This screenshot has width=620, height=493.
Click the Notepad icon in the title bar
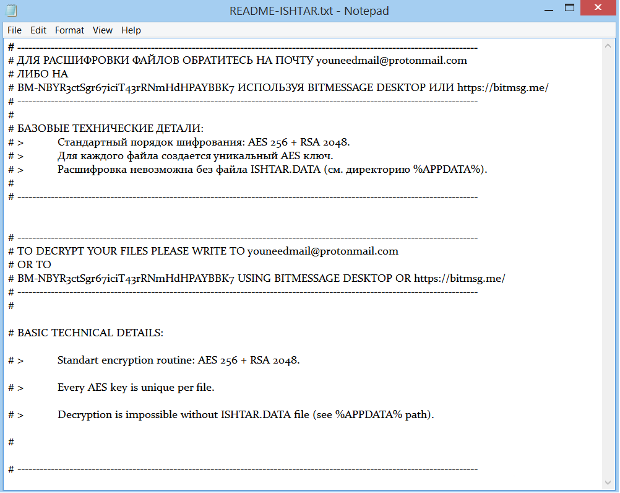[x=11, y=11]
